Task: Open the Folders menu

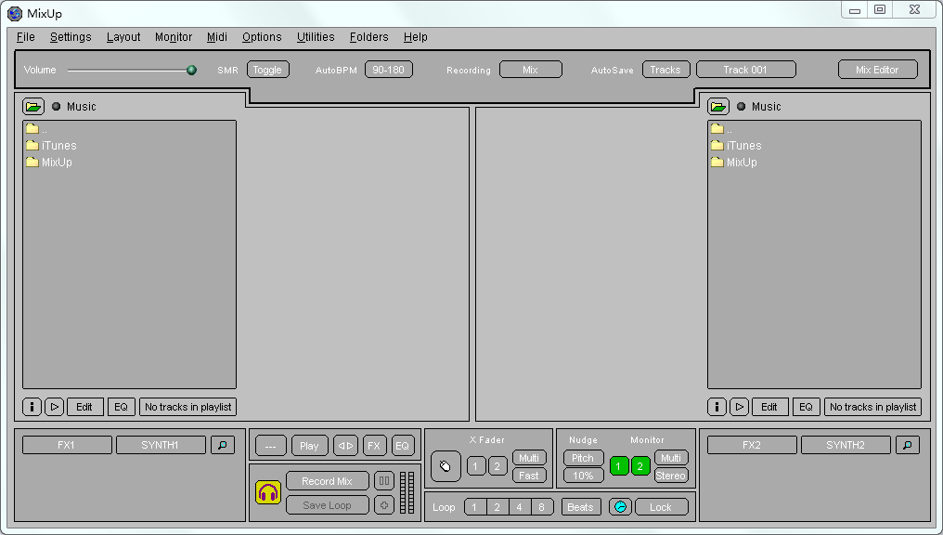Action: point(368,37)
